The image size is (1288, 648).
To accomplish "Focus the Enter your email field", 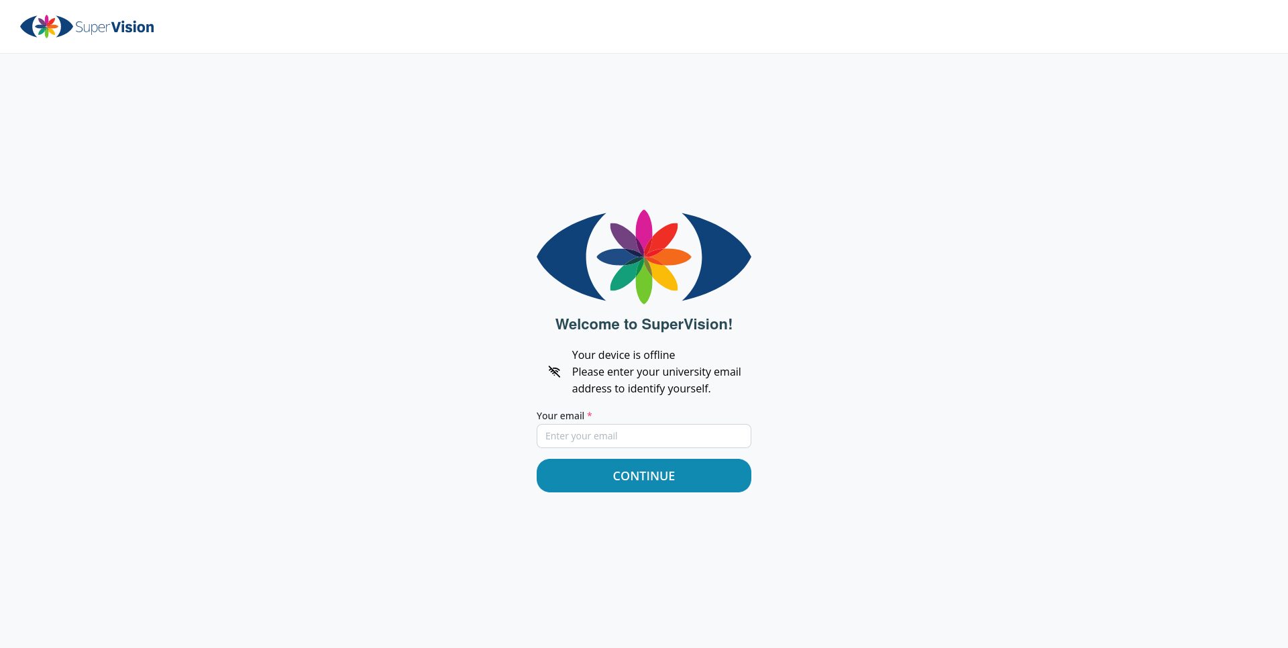I will pos(644,436).
